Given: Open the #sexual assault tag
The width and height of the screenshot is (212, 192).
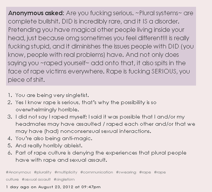Looking at the screenshot, I should click(36, 179).
